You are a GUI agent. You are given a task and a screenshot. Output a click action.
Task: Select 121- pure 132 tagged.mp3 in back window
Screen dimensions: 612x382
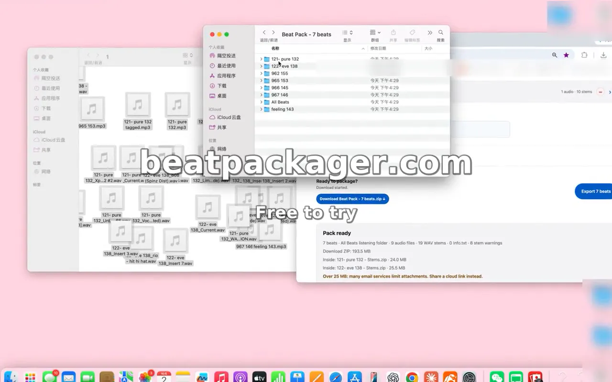click(138, 111)
